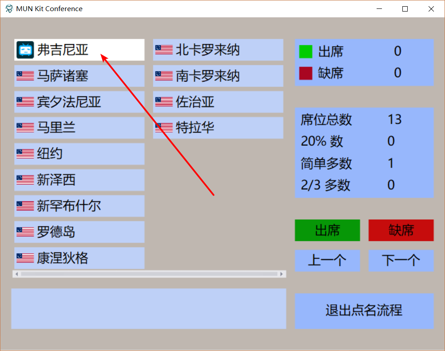
Task: Select the 北卡罗来纳 delegate entry
Action: pos(218,50)
